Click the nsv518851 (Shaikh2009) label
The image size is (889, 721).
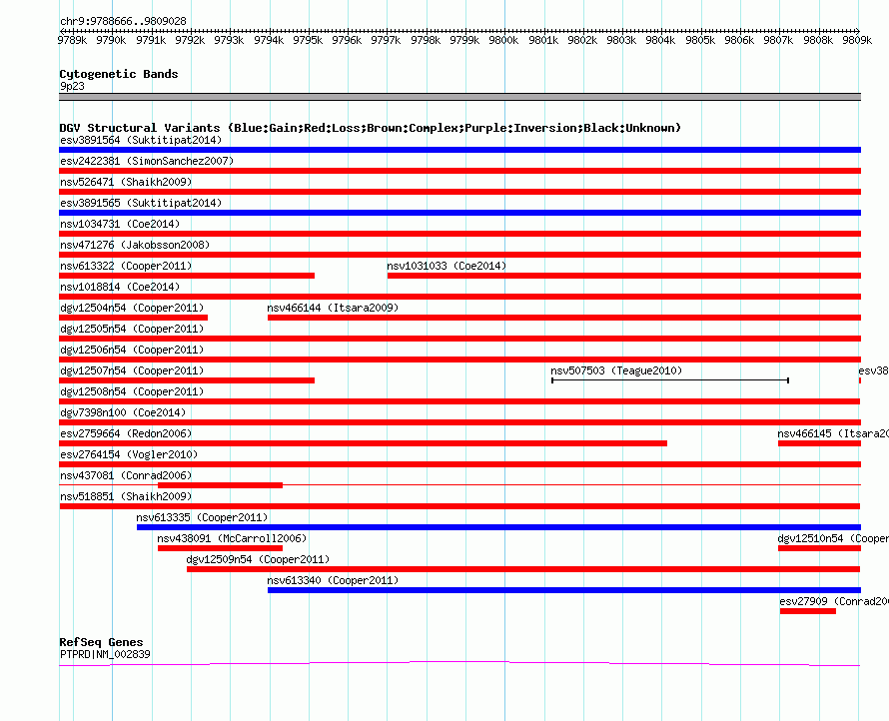tap(126, 496)
